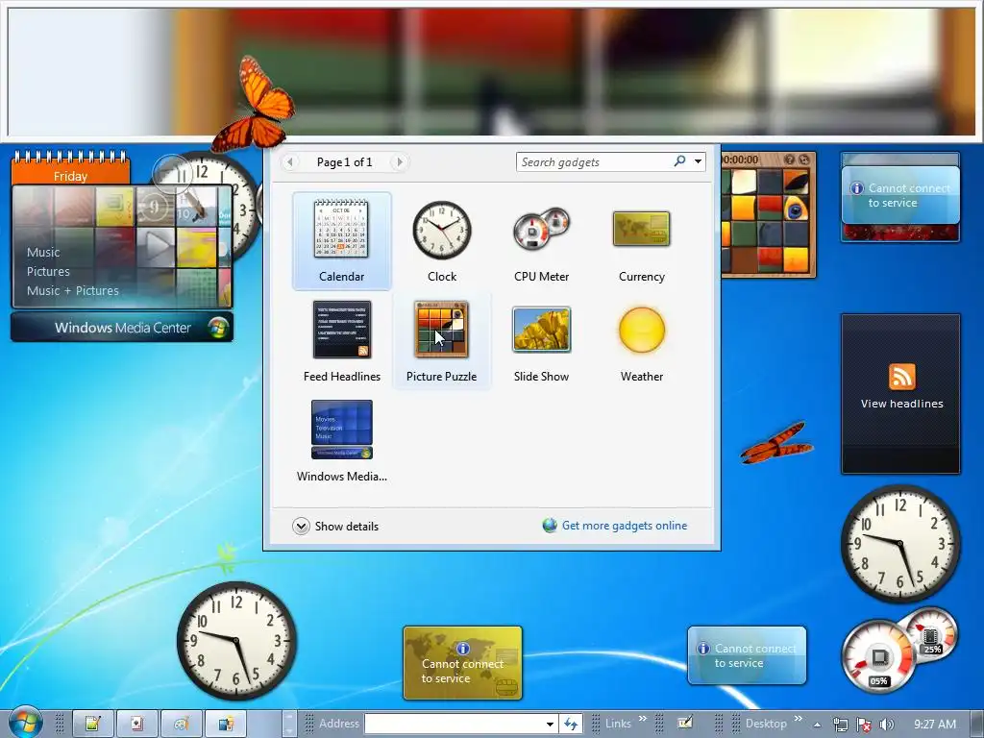Click the yellow Currency gadget on desktop
Screen dimensions: 984x738
462,663
